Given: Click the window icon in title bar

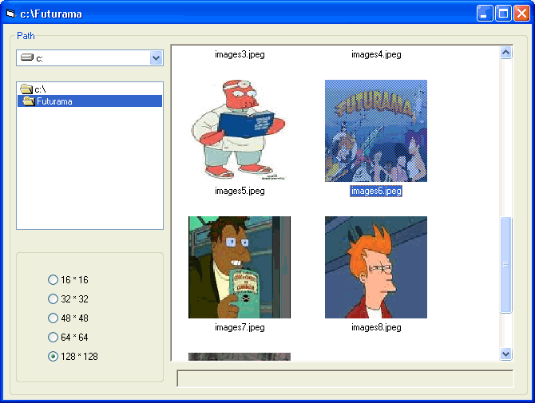Looking at the screenshot, I should point(11,14).
